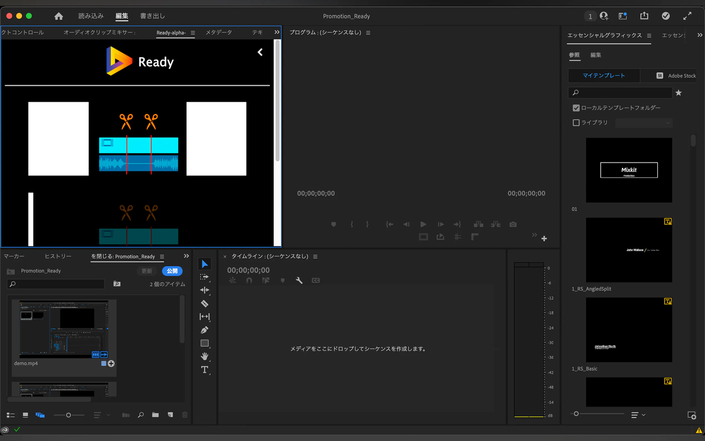Click the Quick Export share icon

(x=644, y=16)
